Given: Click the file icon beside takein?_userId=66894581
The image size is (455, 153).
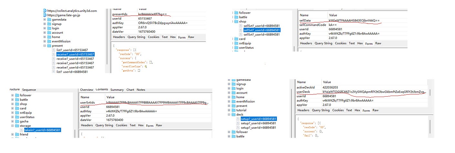Looking at the screenshot, I should click(x=22, y=130).
